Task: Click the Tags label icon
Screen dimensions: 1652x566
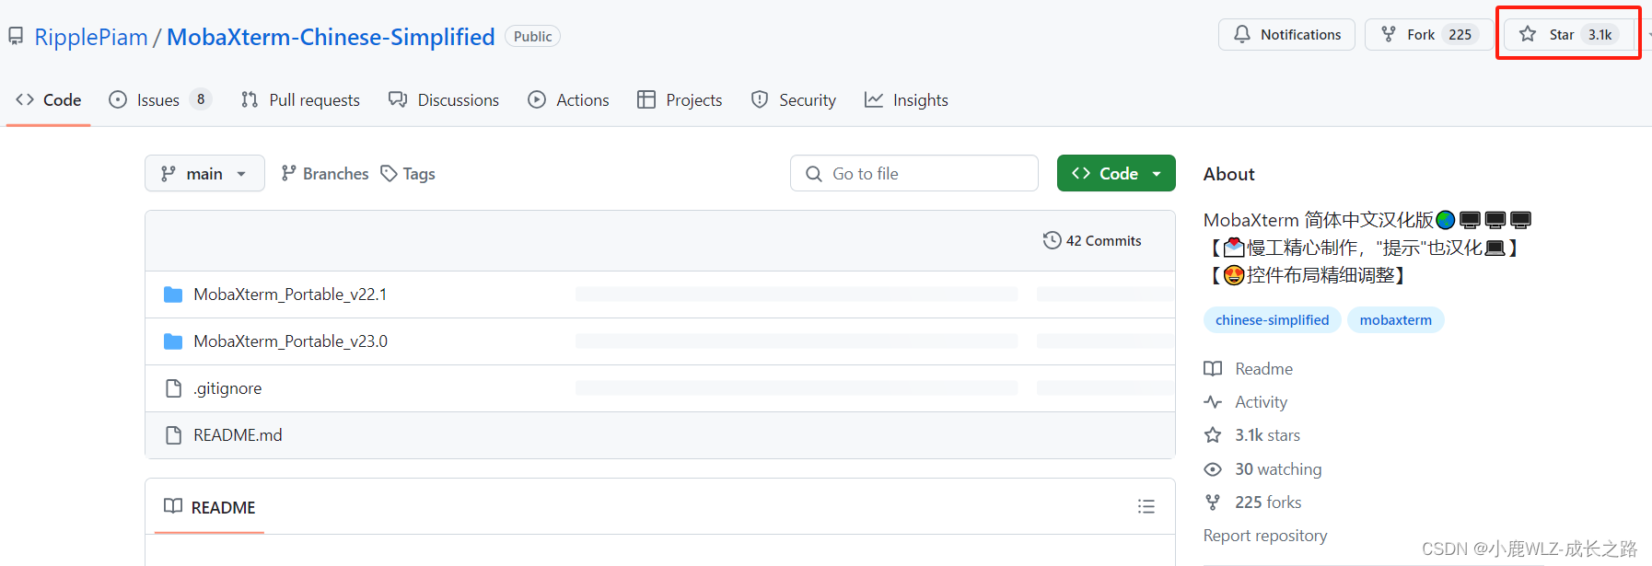Action: click(x=389, y=173)
